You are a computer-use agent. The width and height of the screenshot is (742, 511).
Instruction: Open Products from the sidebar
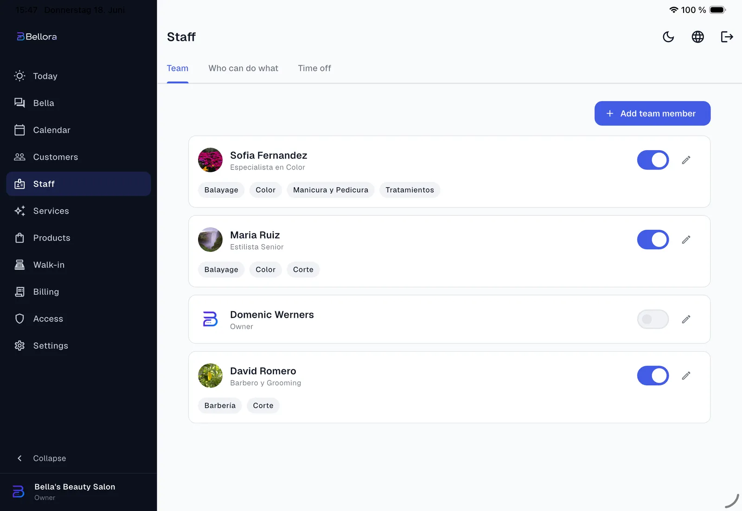click(78, 238)
